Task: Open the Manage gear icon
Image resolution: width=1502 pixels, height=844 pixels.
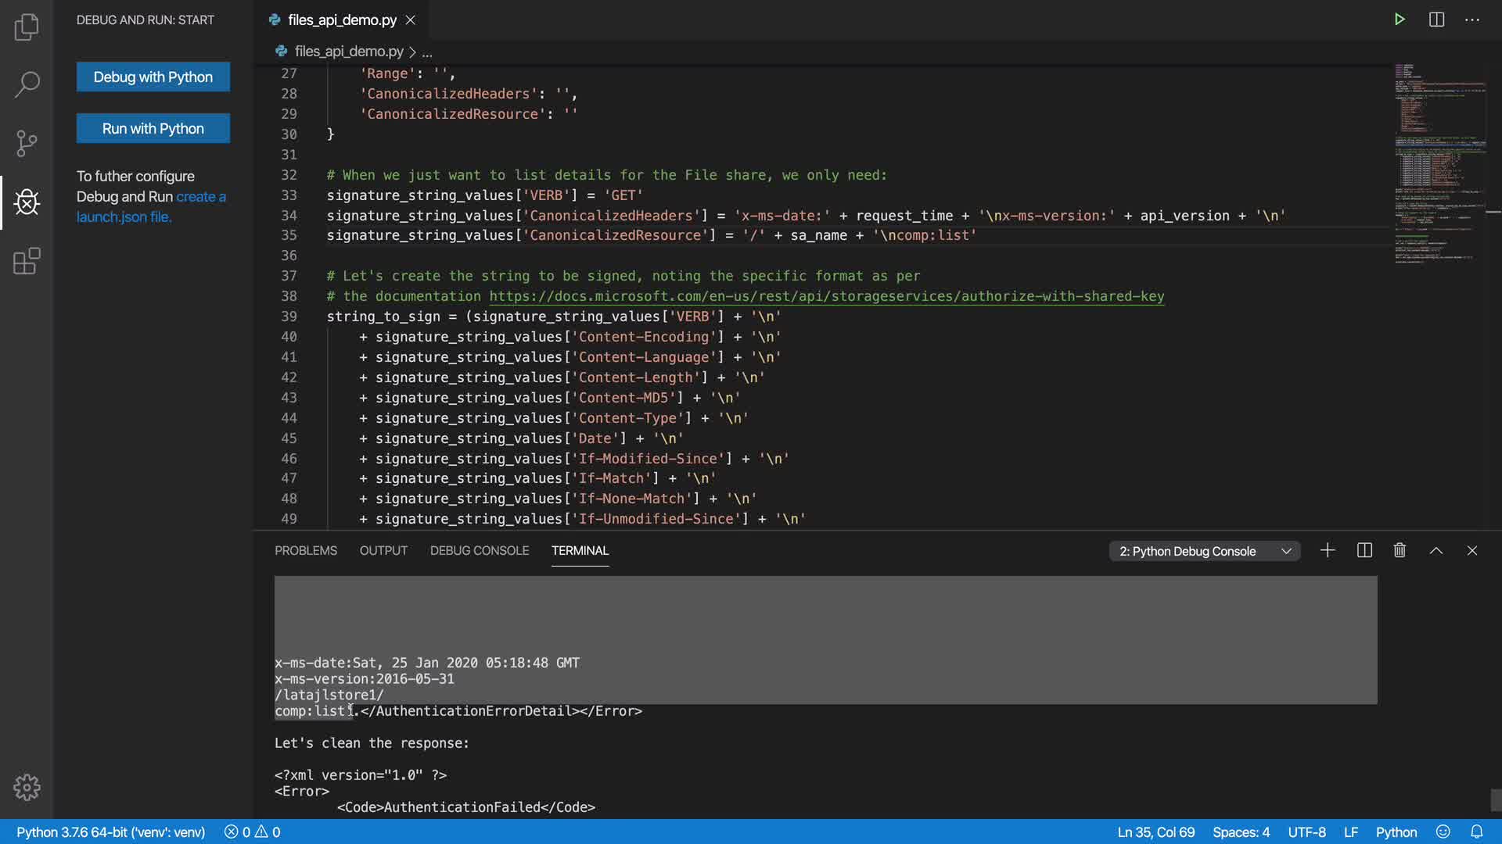Action: (x=27, y=787)
